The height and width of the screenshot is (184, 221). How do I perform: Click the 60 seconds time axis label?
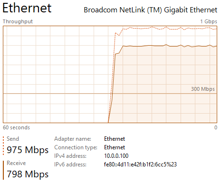[x=16, y=127]
